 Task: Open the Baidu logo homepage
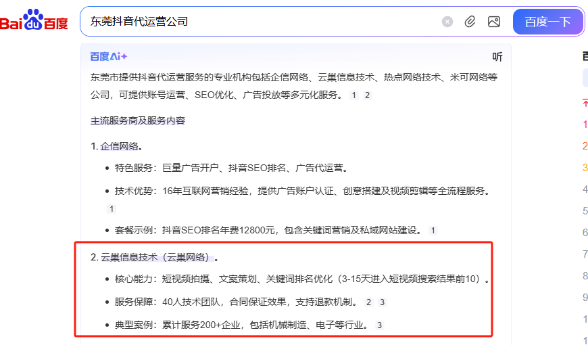point(34,20)
